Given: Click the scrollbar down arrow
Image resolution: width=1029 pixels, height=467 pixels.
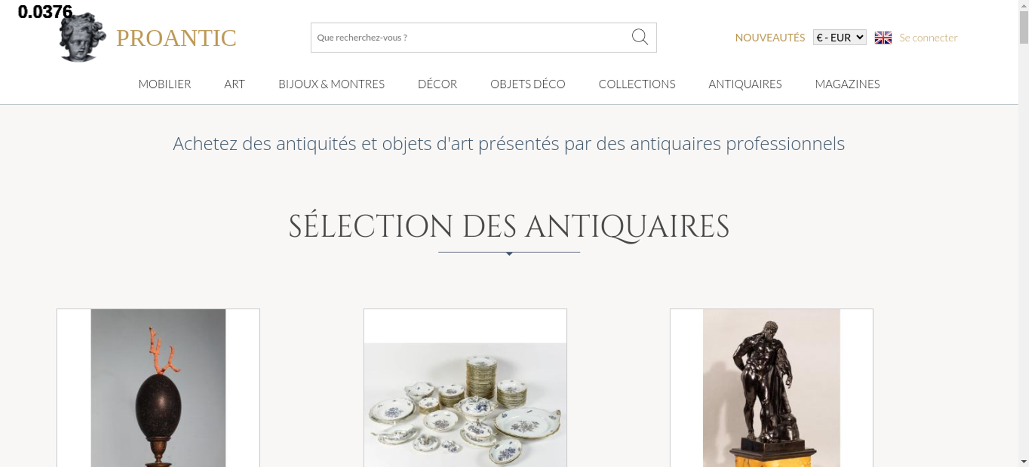Looking at the screenshot, I should (1024, 461).
